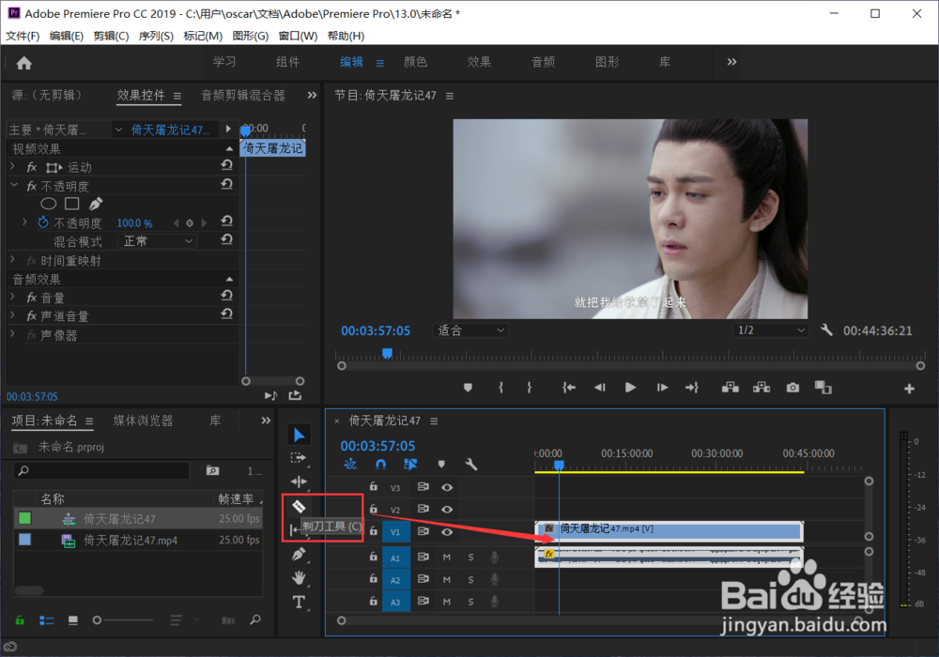Select the Hand tool

[299, 577]
